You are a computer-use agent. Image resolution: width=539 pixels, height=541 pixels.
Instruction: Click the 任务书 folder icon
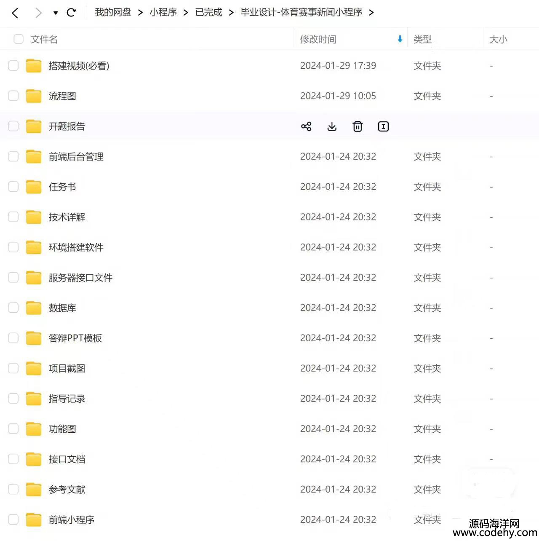tap(34, 187)
